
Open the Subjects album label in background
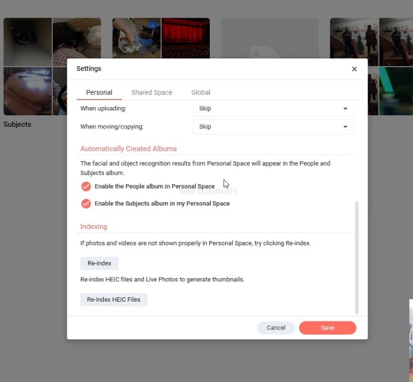[x=17, y=125]
